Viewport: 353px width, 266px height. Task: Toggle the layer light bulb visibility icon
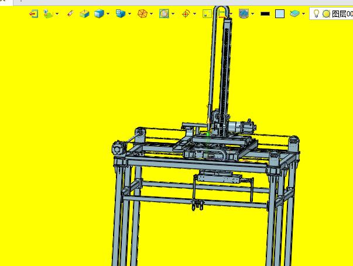pos(316,13)
